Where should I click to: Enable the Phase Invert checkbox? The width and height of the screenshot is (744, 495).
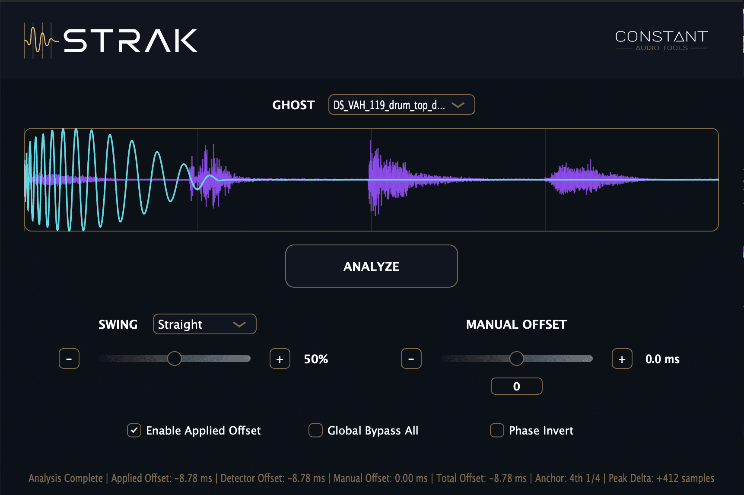(497, 430)
